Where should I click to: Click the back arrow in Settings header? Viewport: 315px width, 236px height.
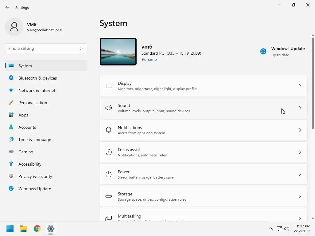tap(7, 7)
